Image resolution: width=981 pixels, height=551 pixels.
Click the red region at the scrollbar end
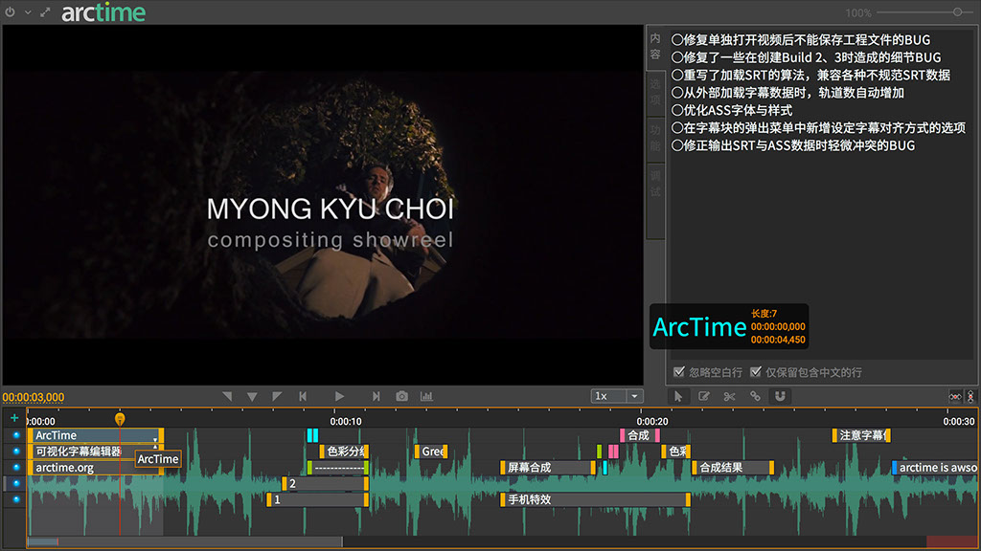[x=951, y=541]
